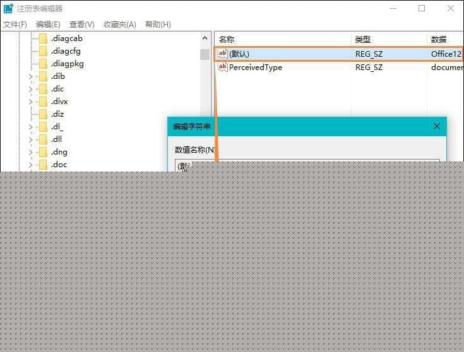Click the REG_SZ type of (默认)
The width and height of the screenshot is (464, 352).
(x=369, y=54)
